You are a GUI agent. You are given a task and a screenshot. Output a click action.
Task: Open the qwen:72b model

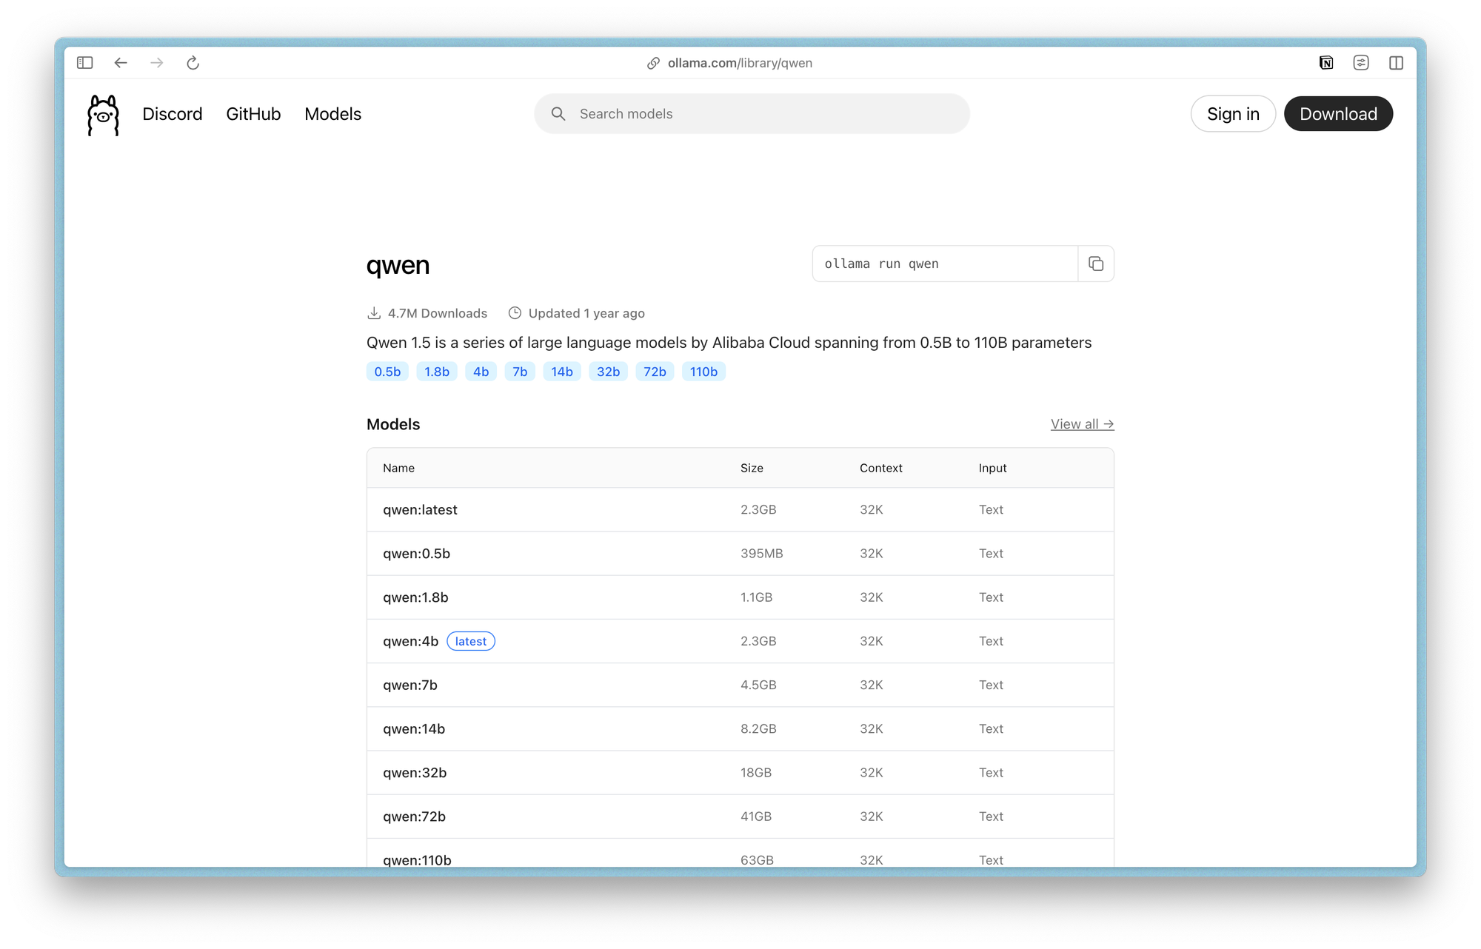[x=415, y=816]
